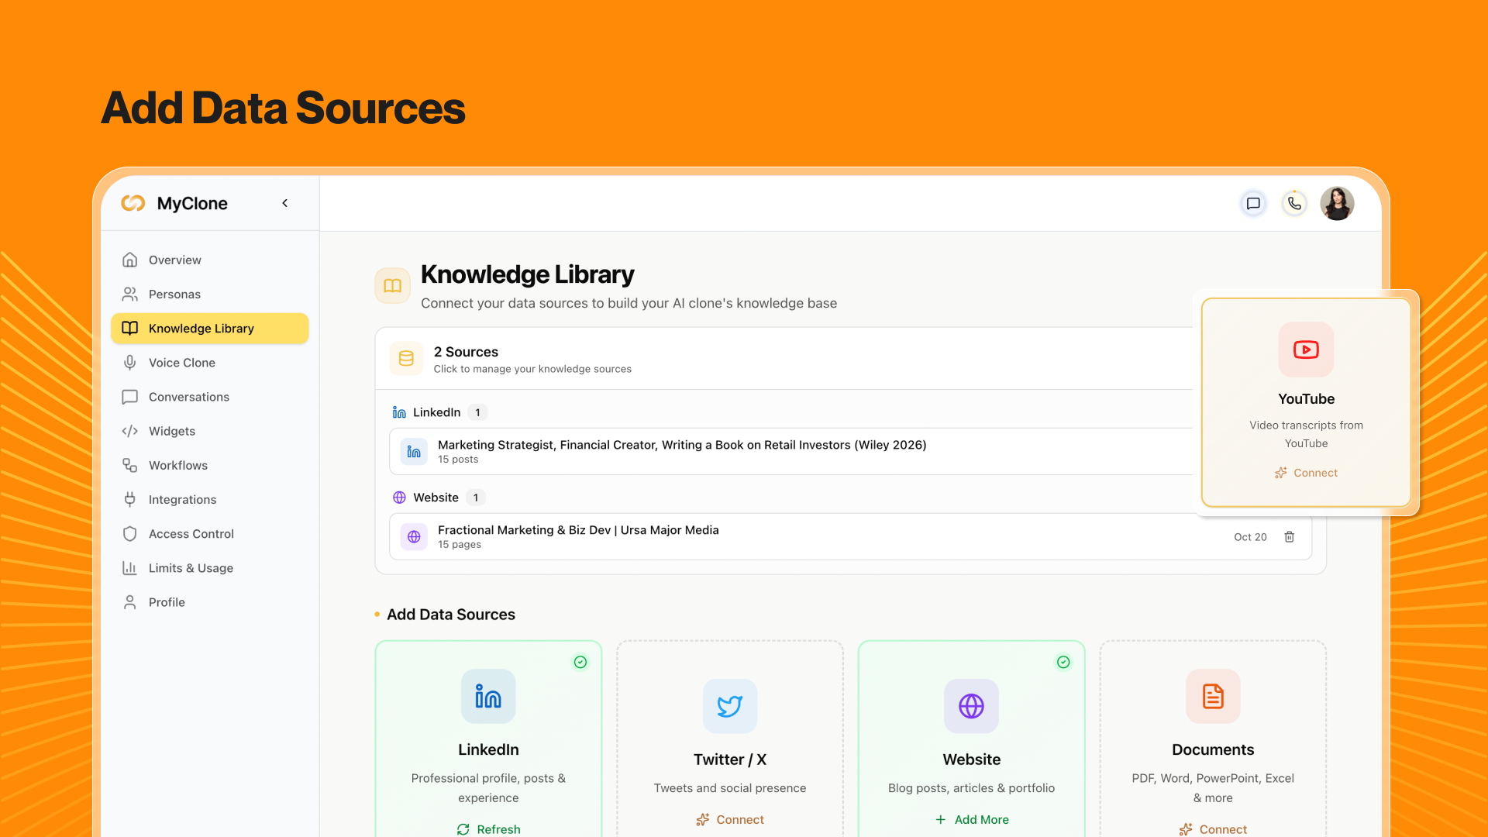Screen dimensions: 1488x837
Task: Switch to the Knowledge Library sidebar item
Action: click(x=201, y=328)
